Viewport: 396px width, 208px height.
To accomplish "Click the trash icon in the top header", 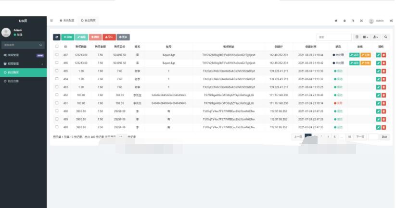I will (345, 21).
